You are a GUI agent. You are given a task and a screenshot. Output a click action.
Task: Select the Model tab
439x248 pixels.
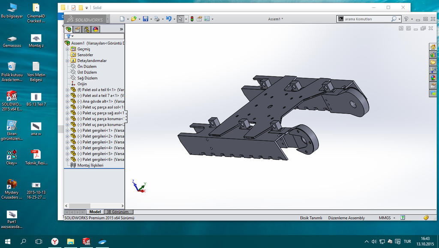pyautogui.click(x=95, y=212)
